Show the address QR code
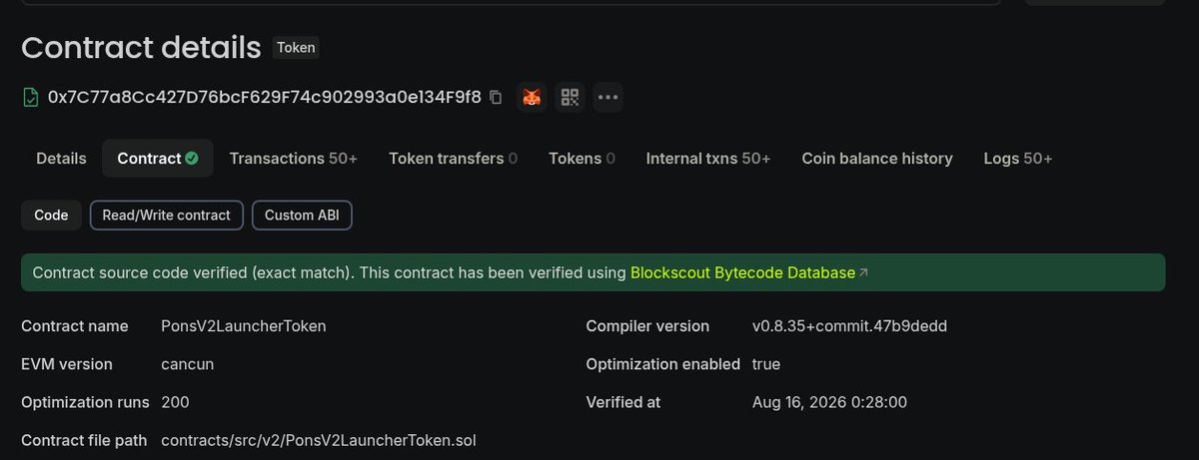The width and height of the screenshot is (1199, 460). point(570,97)
